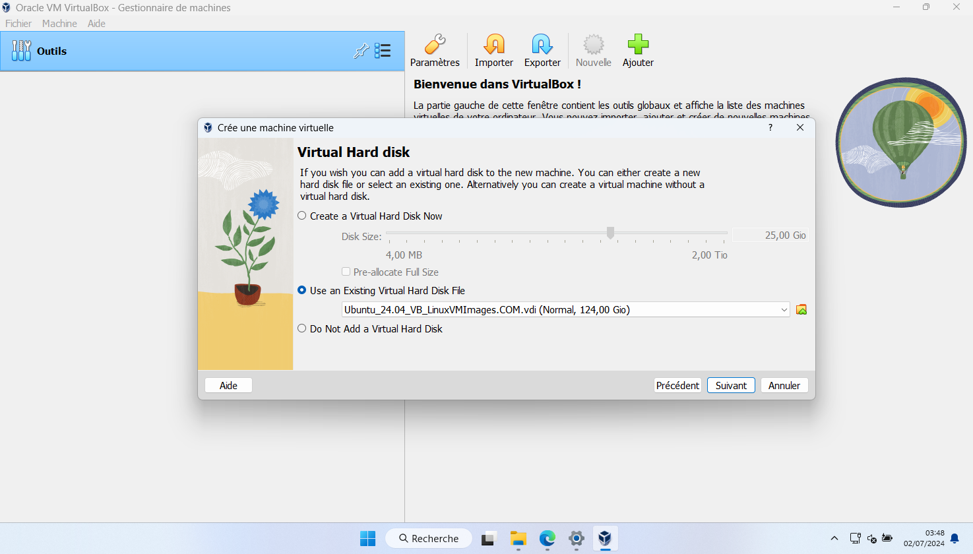This screenshot has width=973, height=554.
Task: Click the dialog help question mark
Action: (x=770, y=127)
